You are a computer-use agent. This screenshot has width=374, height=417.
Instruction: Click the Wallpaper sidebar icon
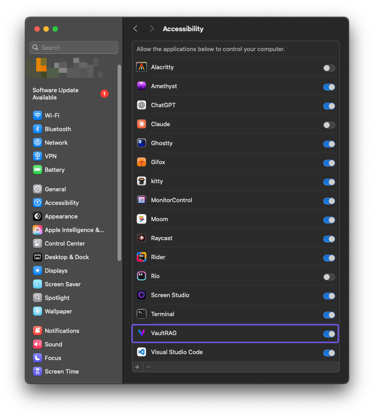coord(38,312)
